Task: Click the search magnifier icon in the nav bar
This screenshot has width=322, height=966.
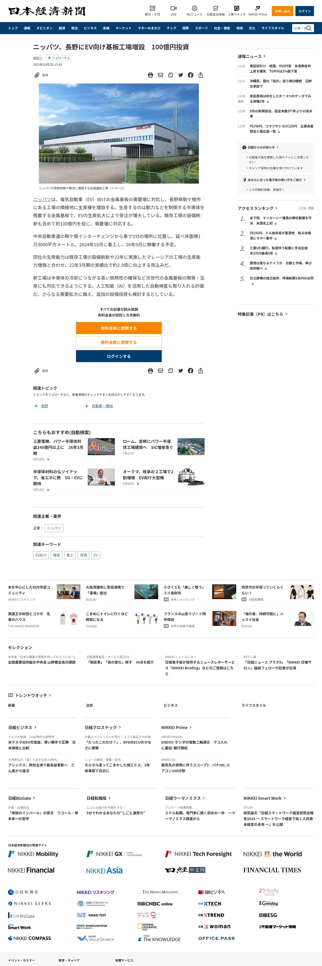Action: 308,28
